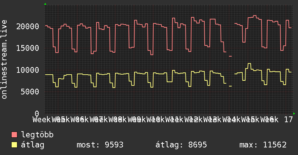Click the 20000 y-axis label
The image size is (298, 155).
28,26
